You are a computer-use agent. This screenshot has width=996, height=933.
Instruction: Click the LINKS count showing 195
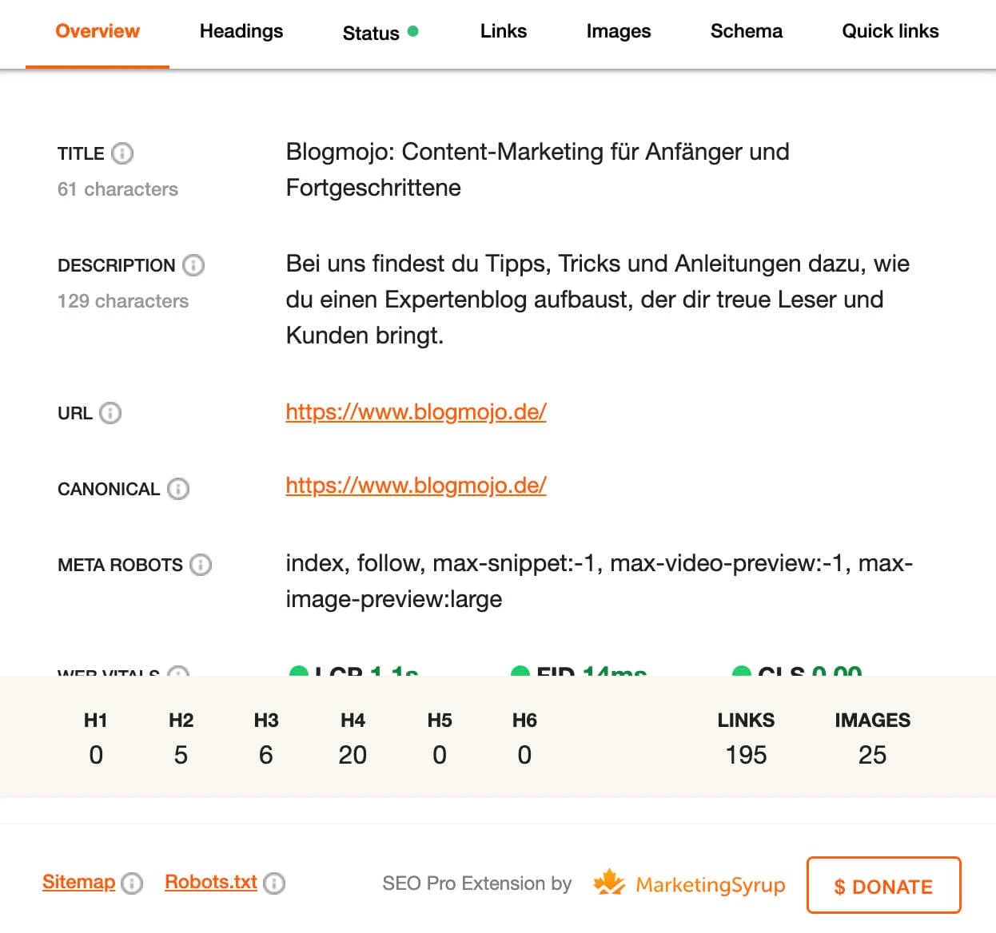pos(746,753)
